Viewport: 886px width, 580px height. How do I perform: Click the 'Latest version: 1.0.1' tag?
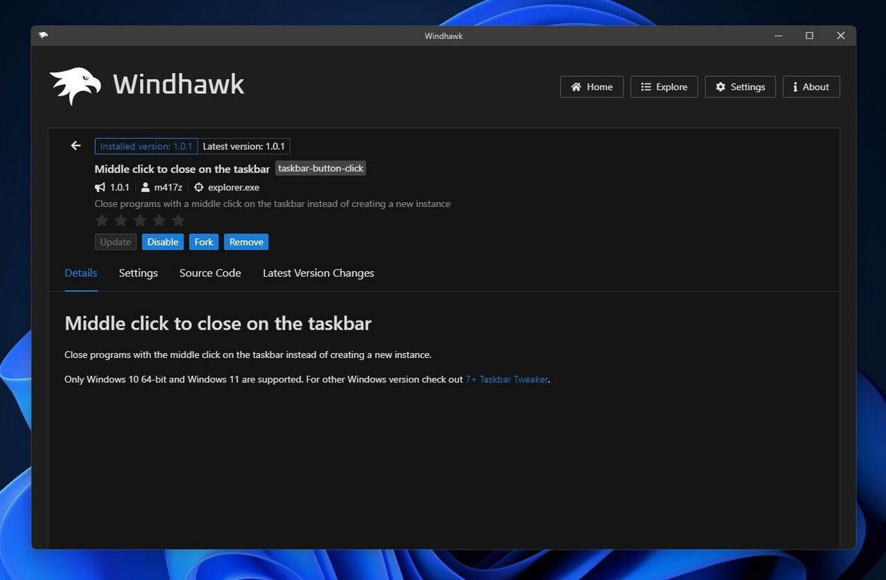pos(244,146)
